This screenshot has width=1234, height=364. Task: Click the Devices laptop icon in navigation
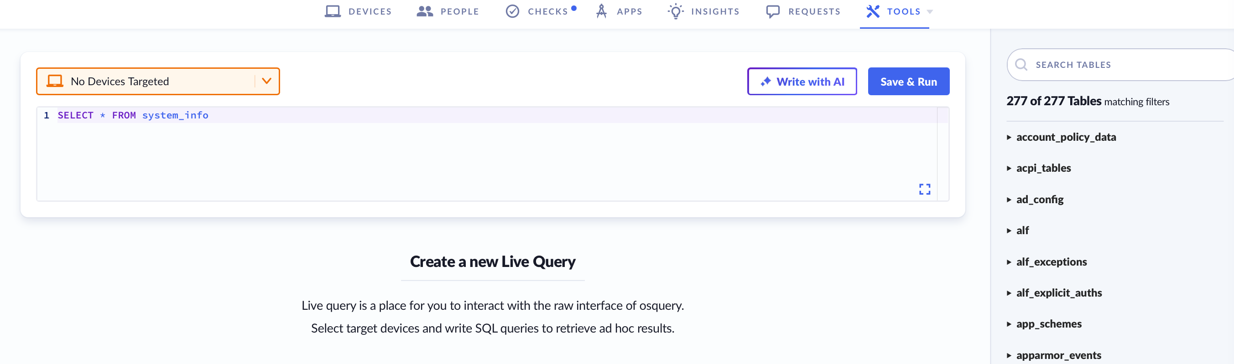click(x=333, y=11)
